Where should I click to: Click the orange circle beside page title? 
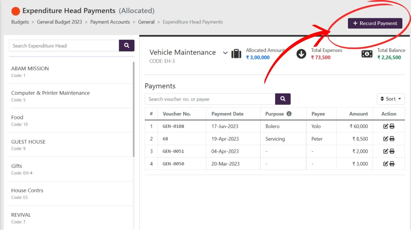pos(16,11)
